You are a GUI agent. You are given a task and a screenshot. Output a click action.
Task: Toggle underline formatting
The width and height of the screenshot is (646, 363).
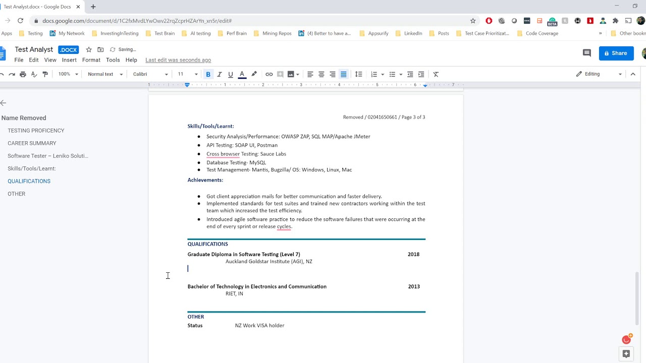point(231,74)
